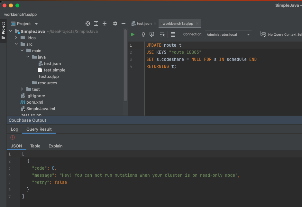This screenshot has width=302, height=207.
Task: Select test.sqlpp under java folder
Action: point(49,77)
